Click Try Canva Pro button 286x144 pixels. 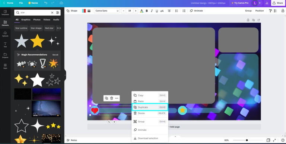(240, 3)
